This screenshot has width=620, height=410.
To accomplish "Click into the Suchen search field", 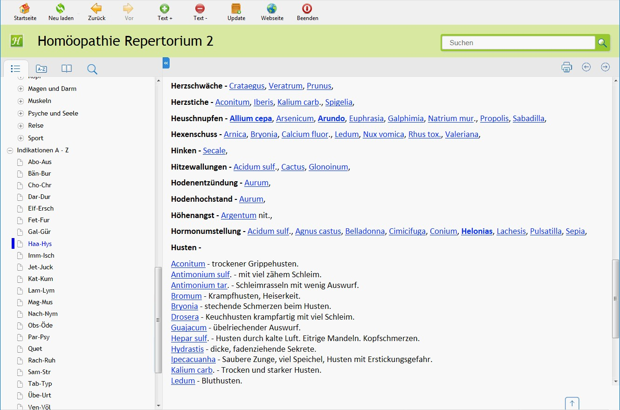I will pyautogui.click(x=517, y=43).
